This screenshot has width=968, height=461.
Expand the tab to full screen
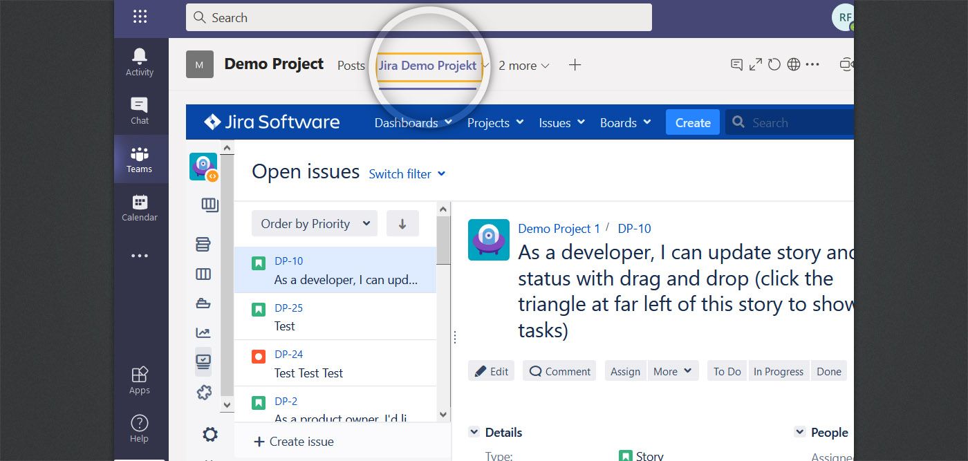756,65
